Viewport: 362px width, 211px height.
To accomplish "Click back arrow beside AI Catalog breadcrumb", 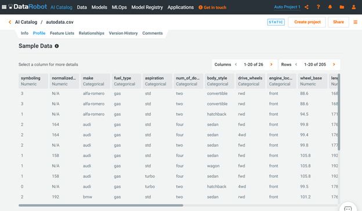I will [10, 22].
